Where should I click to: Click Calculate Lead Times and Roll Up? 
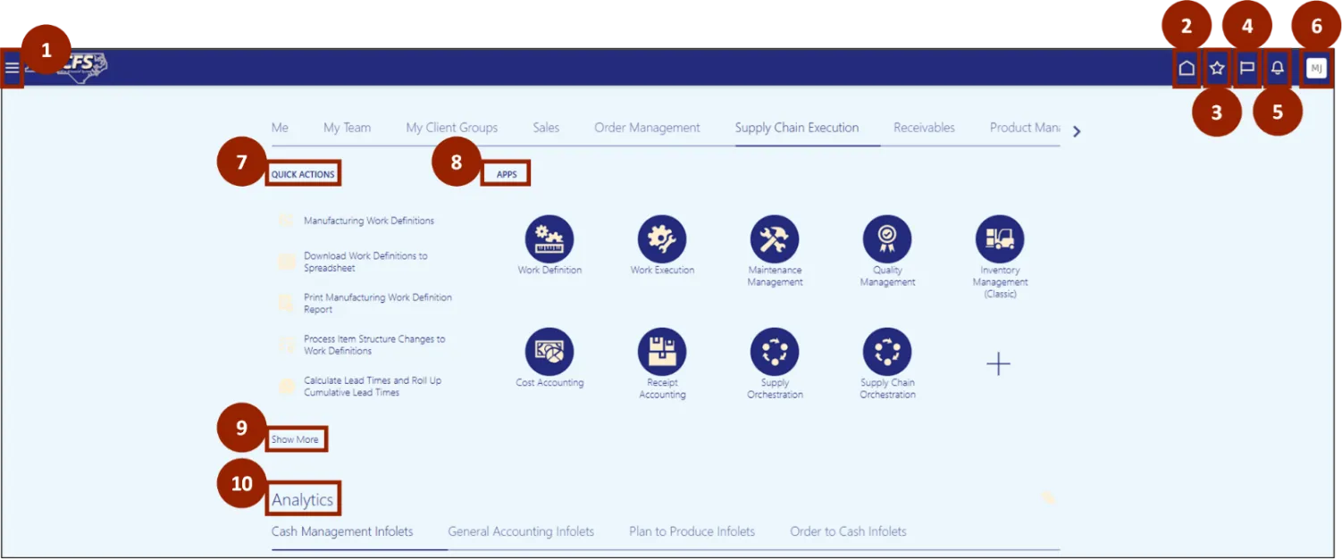tap(373, 386)
